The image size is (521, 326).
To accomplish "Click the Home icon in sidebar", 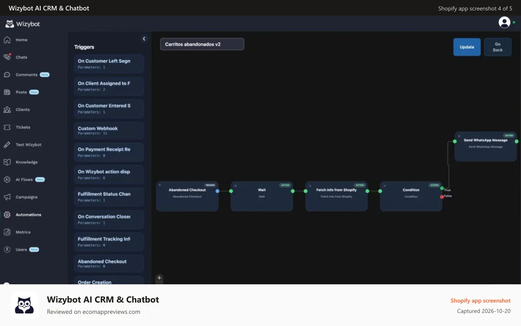I will coord(7,40).
